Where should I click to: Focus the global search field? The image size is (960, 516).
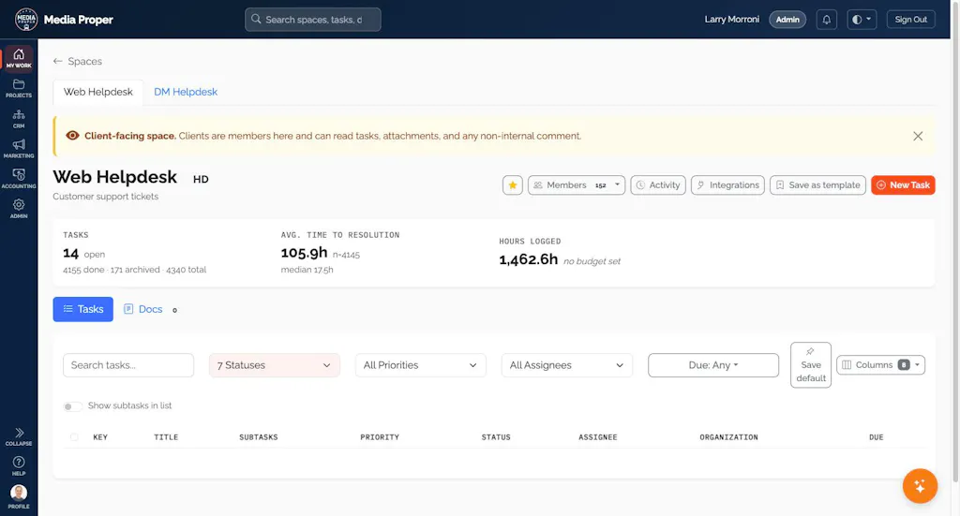(313, 20)
